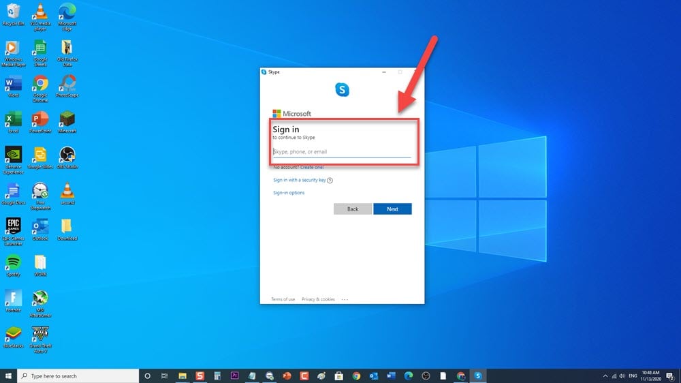Select the Google Slides desktop icon
Screen dimensions: 681x383
pos(40,158)
